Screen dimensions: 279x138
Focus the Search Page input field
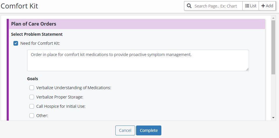click(x=217, y=6)
